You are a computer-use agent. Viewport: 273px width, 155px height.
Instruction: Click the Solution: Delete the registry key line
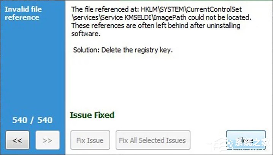tap(123, 50)
